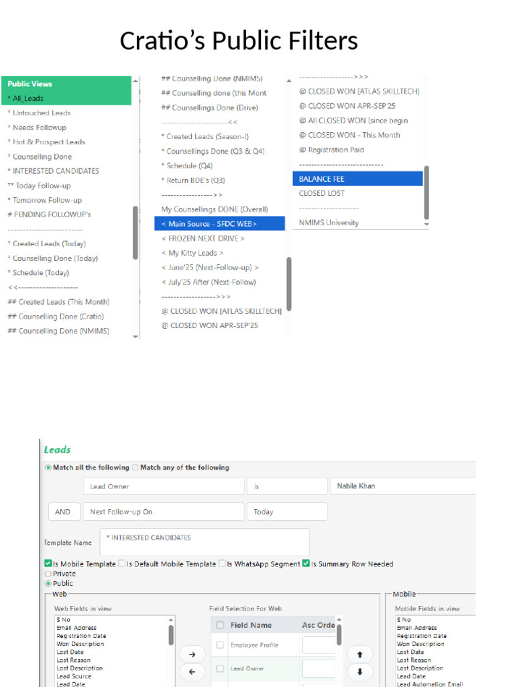
Task: Select Lost Reason in Web Fields list
Action: 74,660
